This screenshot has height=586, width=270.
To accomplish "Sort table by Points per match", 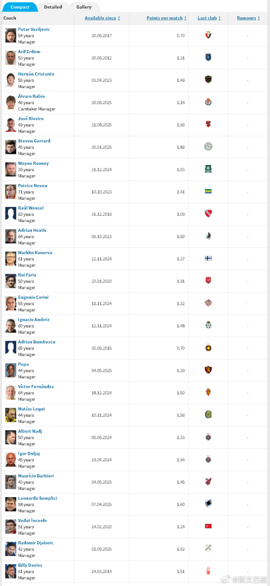I will coord(167,18).
